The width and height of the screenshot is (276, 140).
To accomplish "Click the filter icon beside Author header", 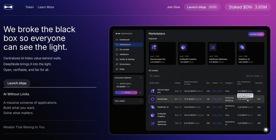I will (x=221, y=83).
